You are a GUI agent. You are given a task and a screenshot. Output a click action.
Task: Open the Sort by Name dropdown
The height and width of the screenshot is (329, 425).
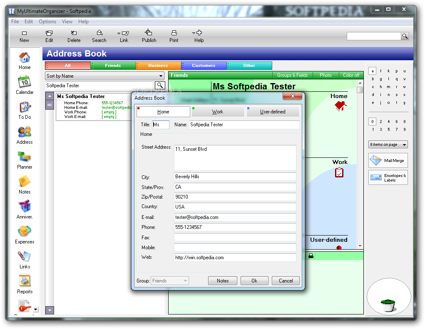click(x=104, y=76)
